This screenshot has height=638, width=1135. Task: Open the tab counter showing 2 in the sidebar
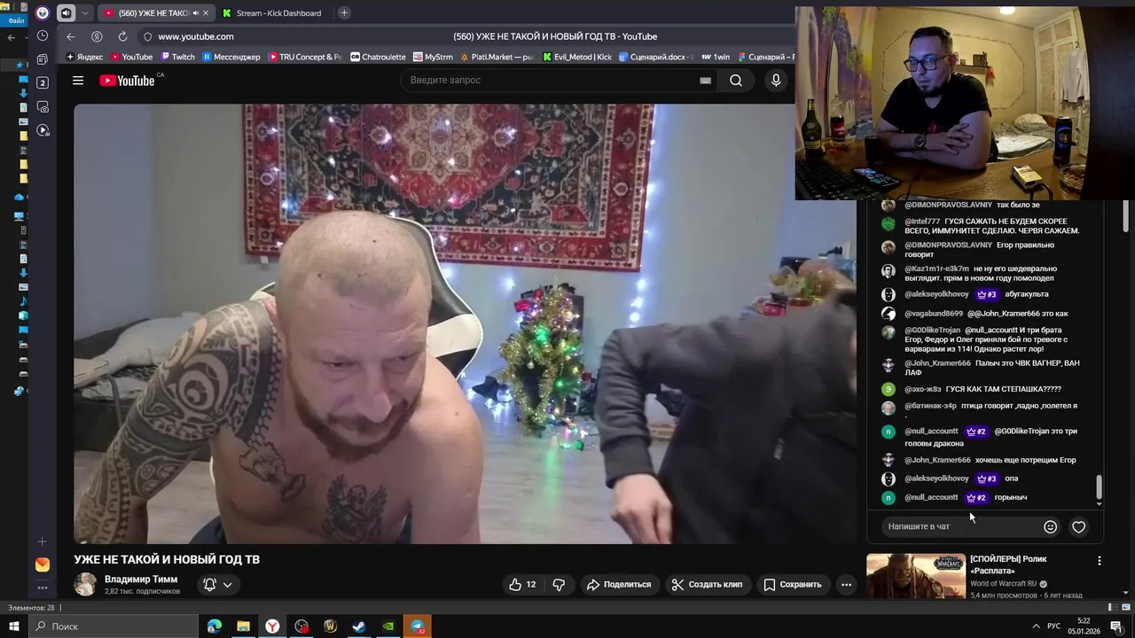point(43,82)
